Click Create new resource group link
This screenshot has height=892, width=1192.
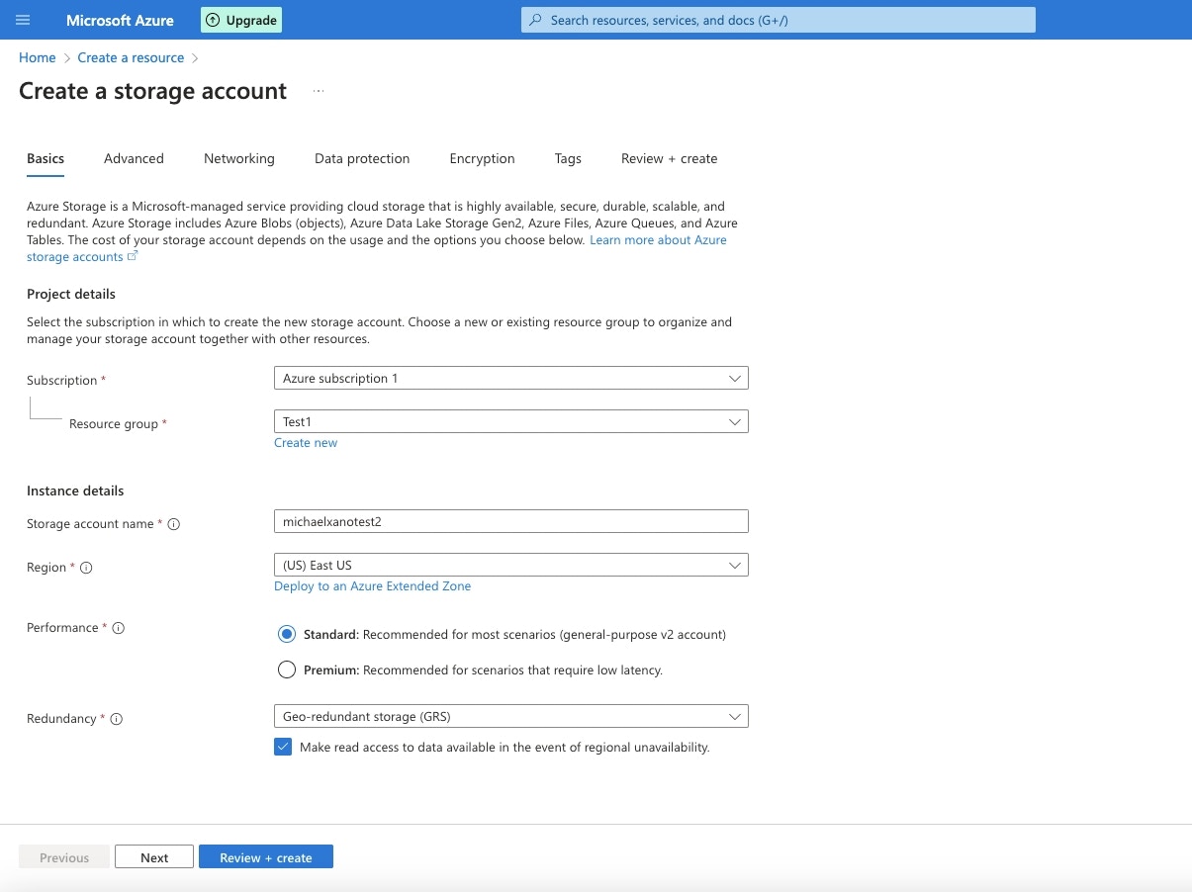click(306, 443)
